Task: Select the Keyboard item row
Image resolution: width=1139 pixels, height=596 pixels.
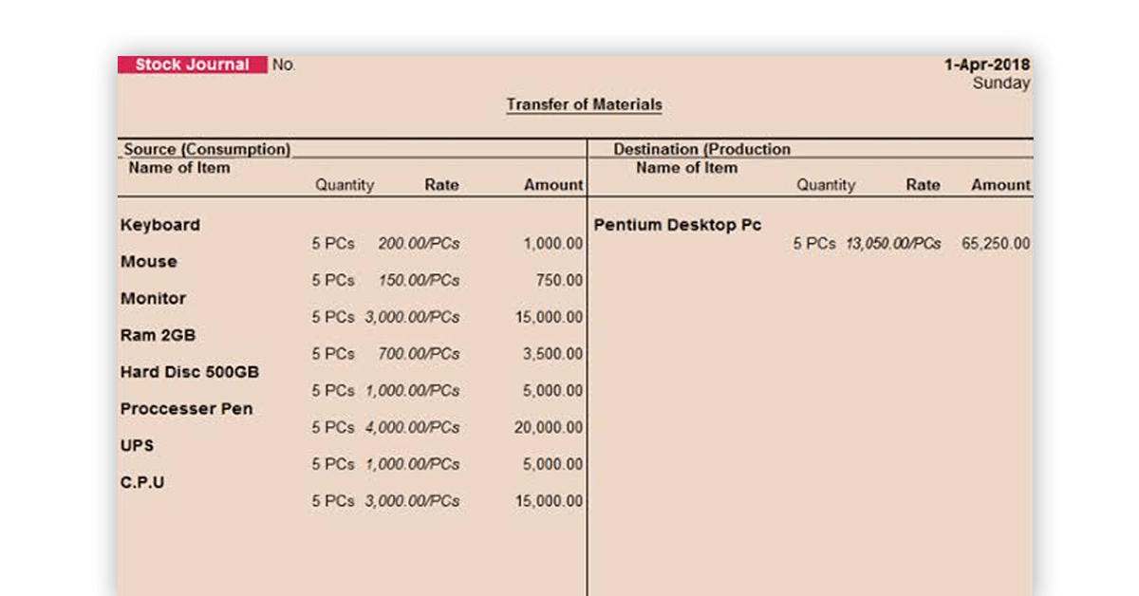Action: pyautogui.click(x=351, y=233)
